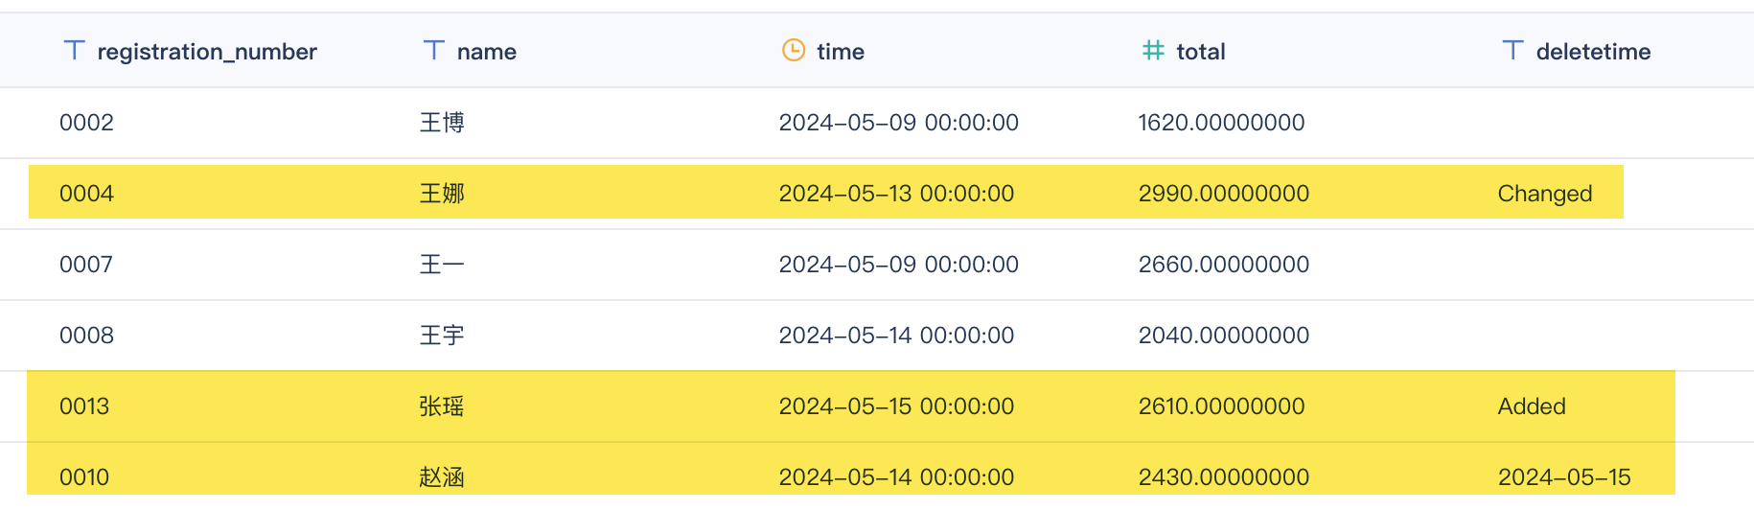Click the Changed status cell
The image size is (1754, 510).
tap(1545, 194)
